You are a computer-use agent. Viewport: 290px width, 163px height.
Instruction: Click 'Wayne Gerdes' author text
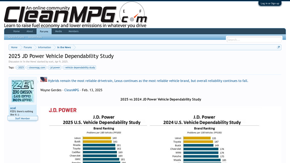(51, 90)
